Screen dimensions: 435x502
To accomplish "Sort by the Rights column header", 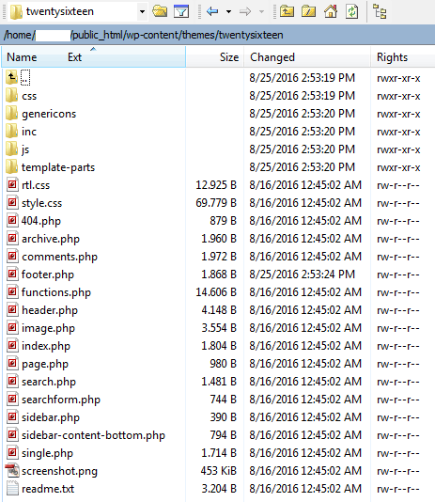I will pos(392,57).
